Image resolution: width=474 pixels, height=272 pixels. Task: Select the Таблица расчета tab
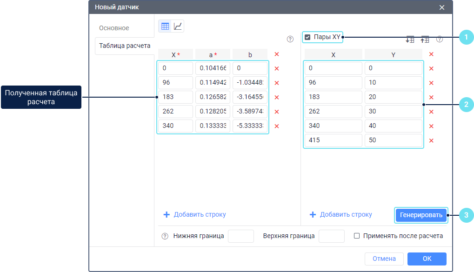click(x=125, y=46)
